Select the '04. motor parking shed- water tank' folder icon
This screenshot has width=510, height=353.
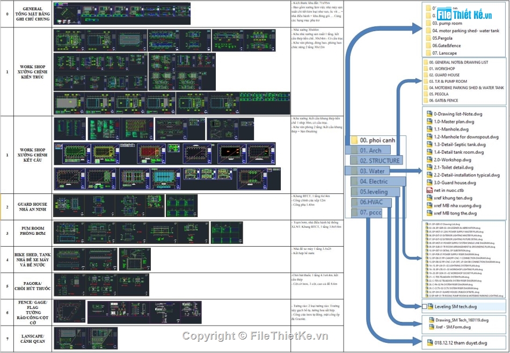(428, 31)
